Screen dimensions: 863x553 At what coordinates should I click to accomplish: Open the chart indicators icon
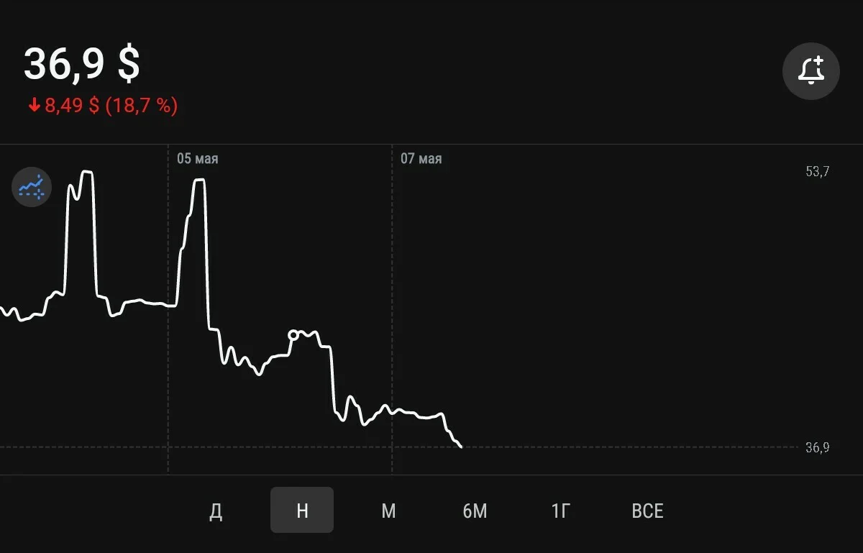[x=31, y=187]
